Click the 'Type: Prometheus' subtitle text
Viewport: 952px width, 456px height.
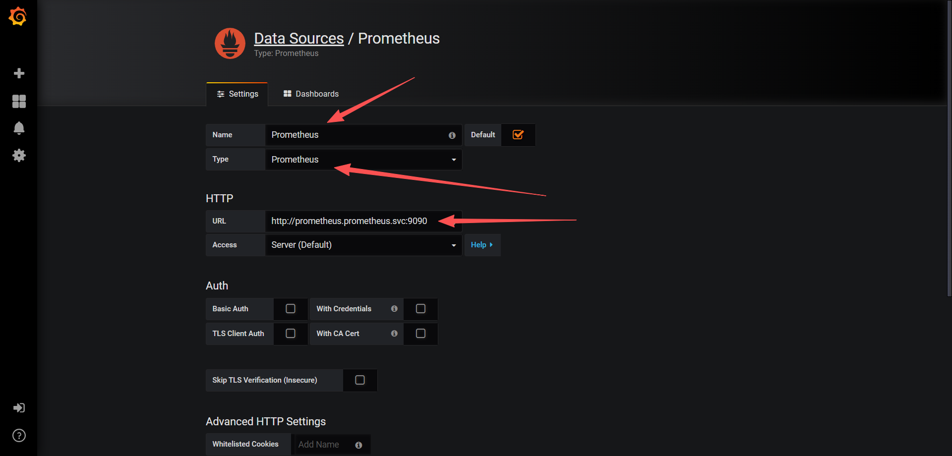point(286,54)
